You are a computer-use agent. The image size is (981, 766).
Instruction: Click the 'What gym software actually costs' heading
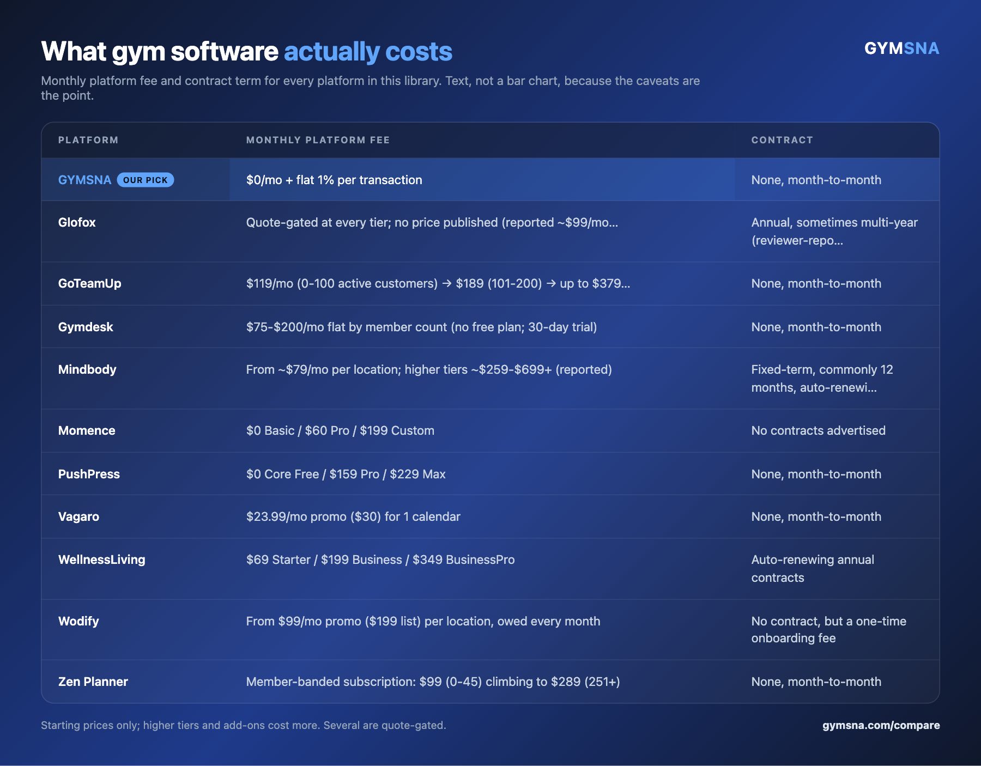click(x=246, y=52)
